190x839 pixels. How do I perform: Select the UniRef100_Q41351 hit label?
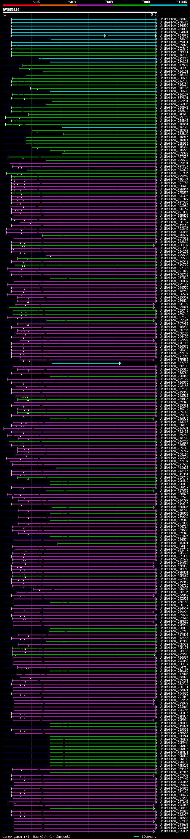point(174,474)
